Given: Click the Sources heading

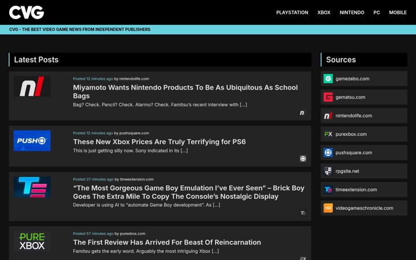Looking at the screenshot, I should 341,60.
